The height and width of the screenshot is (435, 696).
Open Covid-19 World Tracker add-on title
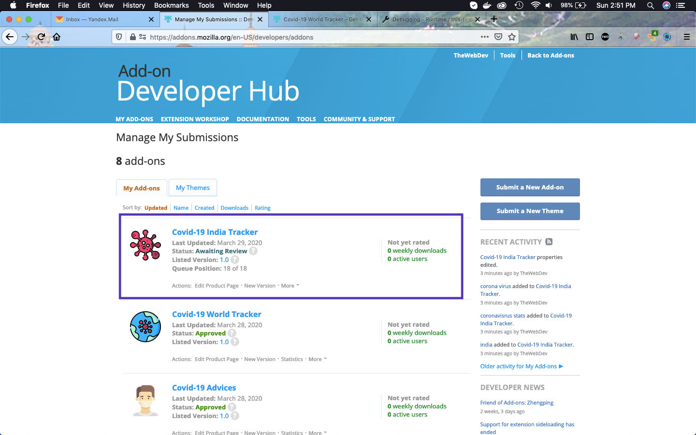point(217,314)
